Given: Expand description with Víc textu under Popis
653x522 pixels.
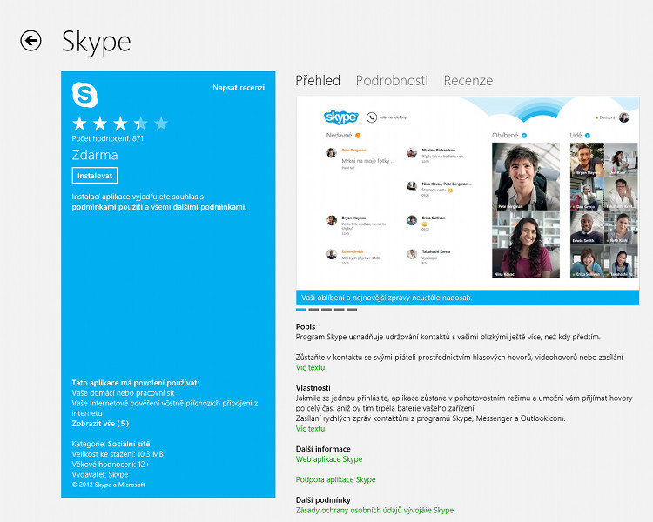Looking at the screenshot, I should coord(310,367).
